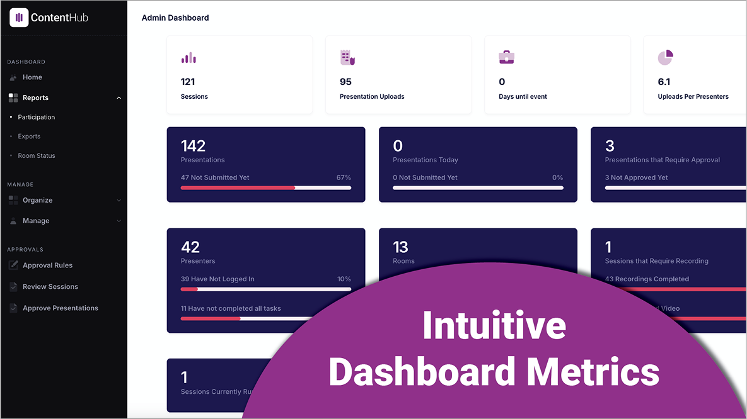Open the Participation report
Screen dimensions: 747x419
click(x=36, y=117)
